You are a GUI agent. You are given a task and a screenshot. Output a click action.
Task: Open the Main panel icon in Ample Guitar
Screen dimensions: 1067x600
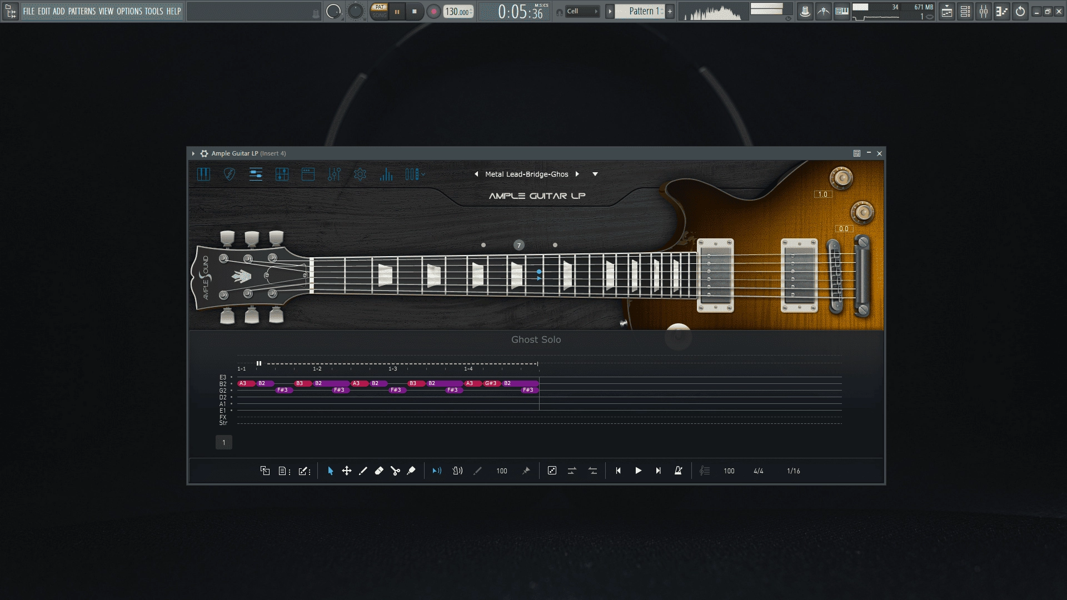point(203,174)
